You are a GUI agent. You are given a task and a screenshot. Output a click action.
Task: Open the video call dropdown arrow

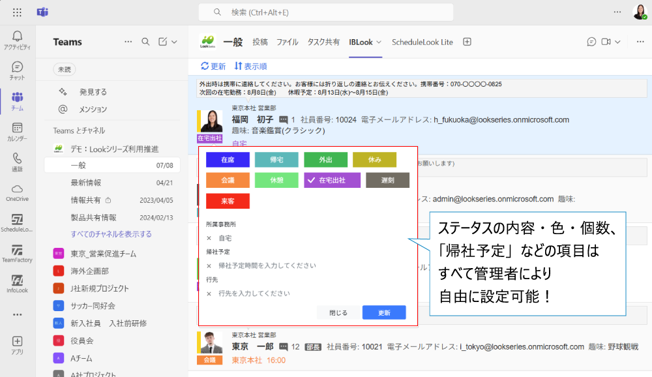pyautogui.click(x=617, y=42)
